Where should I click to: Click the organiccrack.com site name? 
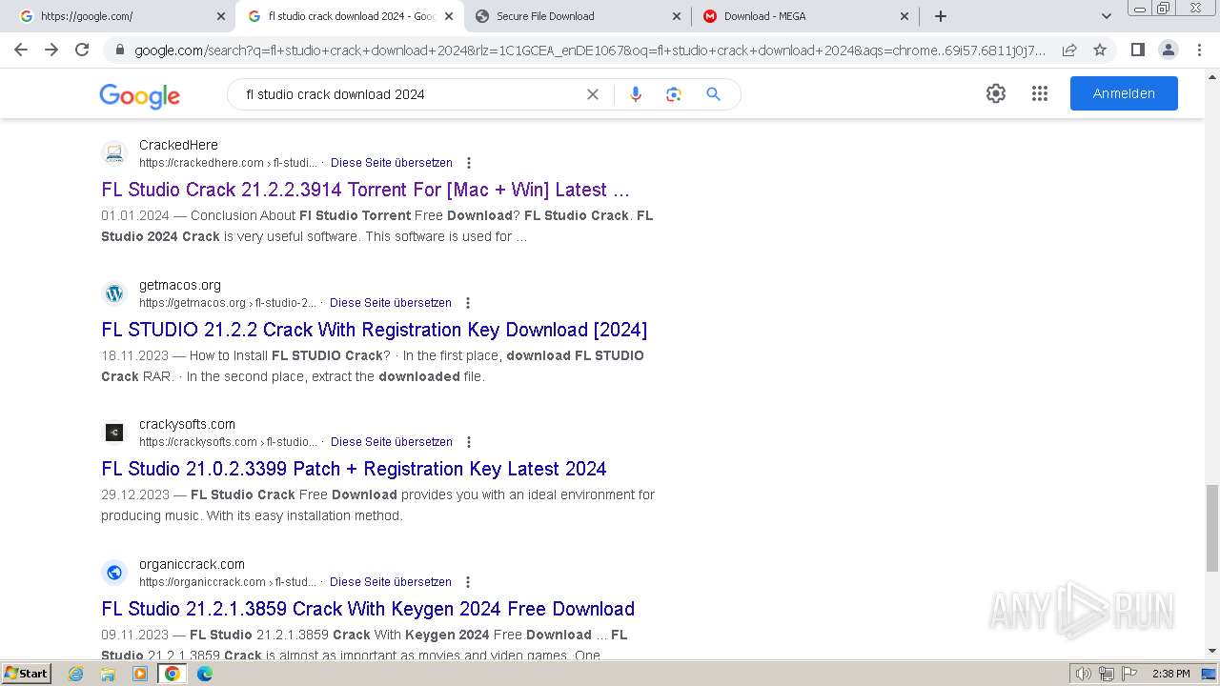(x=192, y=564)
